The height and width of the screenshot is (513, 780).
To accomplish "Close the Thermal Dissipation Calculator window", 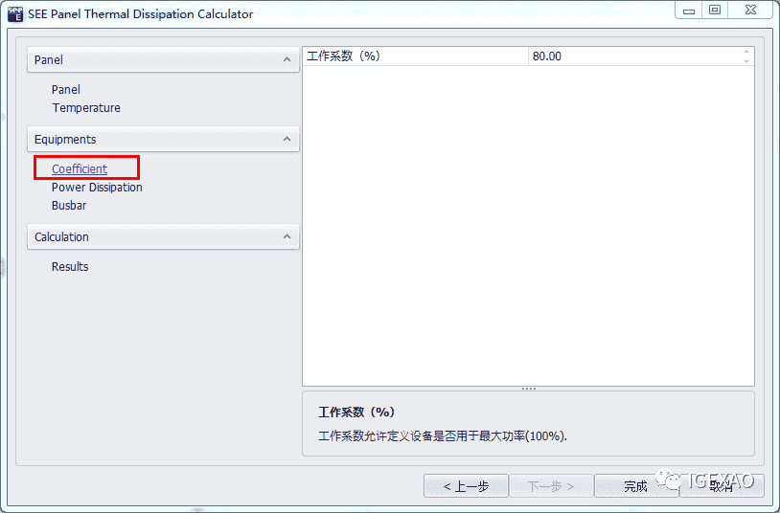I will coord(750,11).
